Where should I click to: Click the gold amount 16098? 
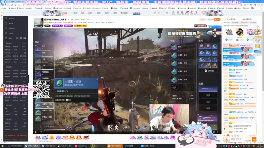pos(211,71)
